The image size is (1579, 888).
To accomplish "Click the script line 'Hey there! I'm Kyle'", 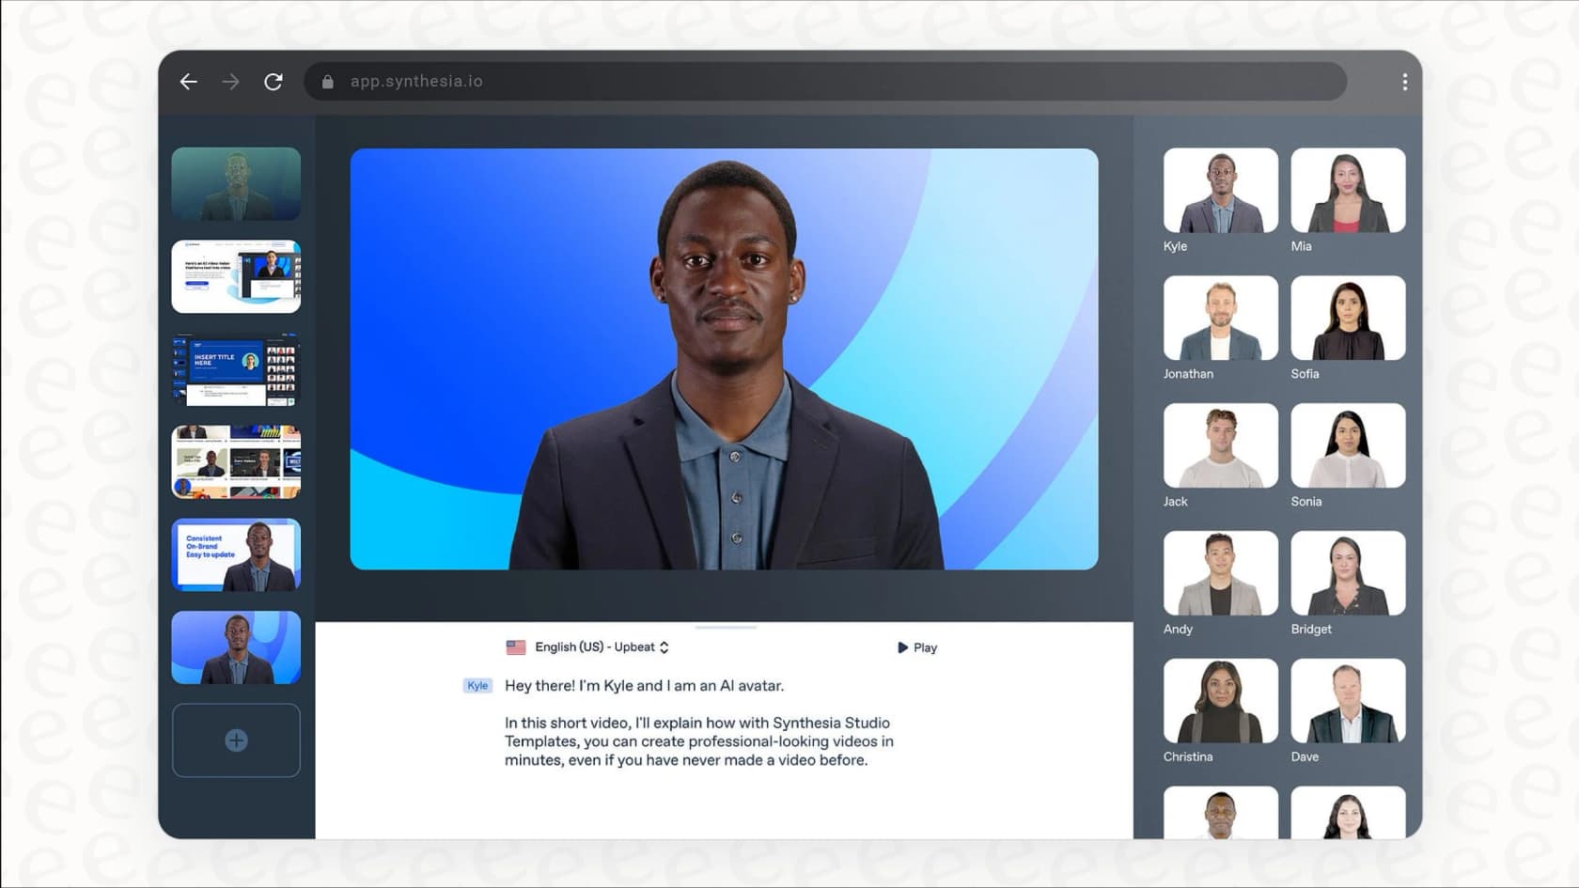I will 644,686.
